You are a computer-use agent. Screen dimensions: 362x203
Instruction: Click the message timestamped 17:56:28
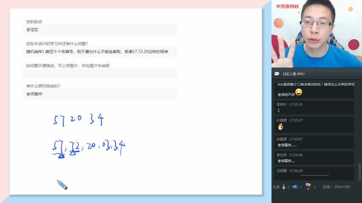(x=314, y=173)
